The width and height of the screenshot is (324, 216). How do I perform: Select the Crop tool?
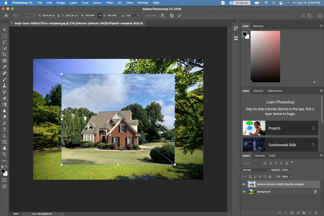coord(5,54)
